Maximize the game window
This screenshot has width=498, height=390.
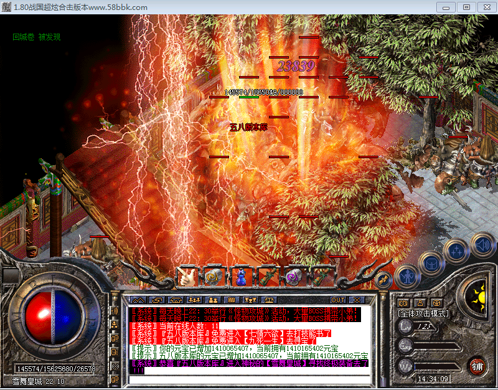click(x=466, y=7)
